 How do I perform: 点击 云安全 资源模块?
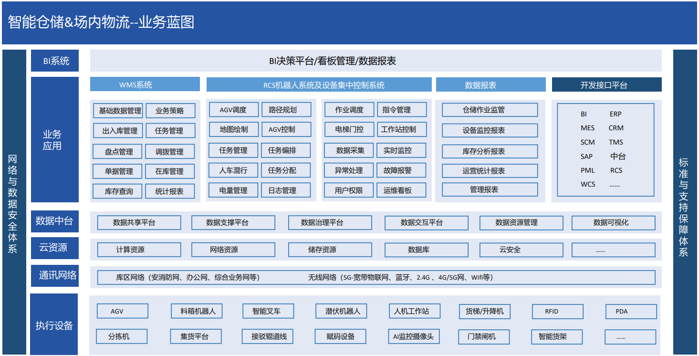[521, 249]
